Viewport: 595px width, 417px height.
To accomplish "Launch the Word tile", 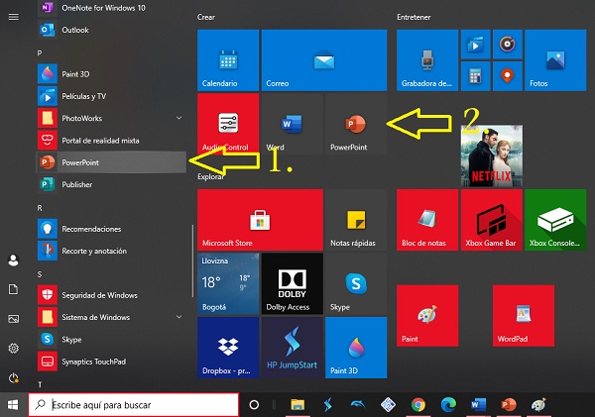I will click(292, 124).
